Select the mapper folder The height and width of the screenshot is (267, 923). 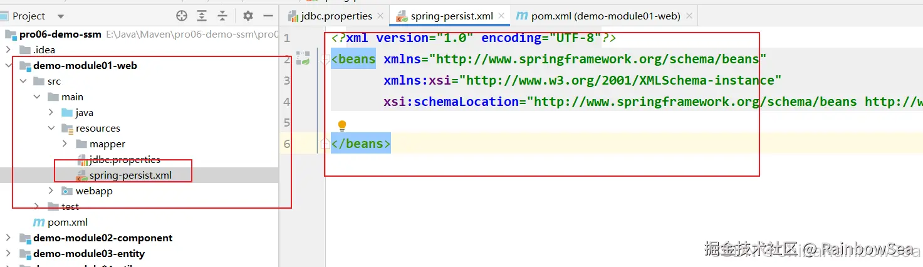click(x=107, y=144)
